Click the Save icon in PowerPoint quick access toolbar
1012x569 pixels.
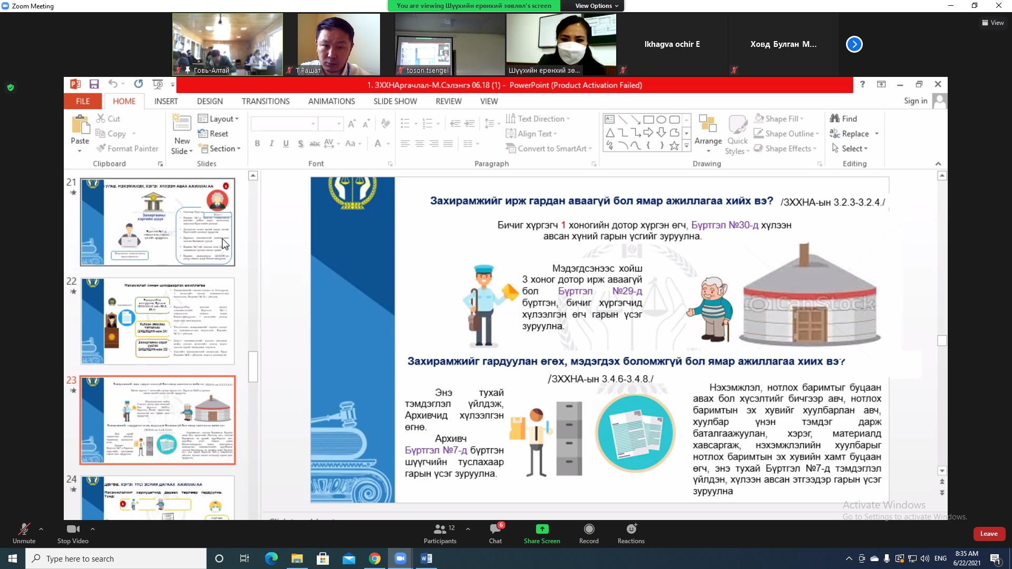(x=94, y=84)
